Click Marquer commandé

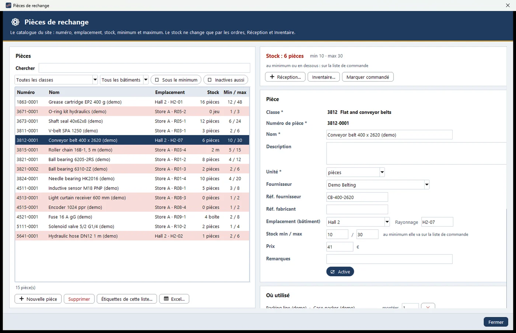[368, 77]
